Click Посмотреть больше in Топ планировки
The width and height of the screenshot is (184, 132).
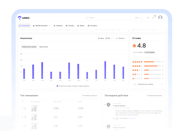89,96
